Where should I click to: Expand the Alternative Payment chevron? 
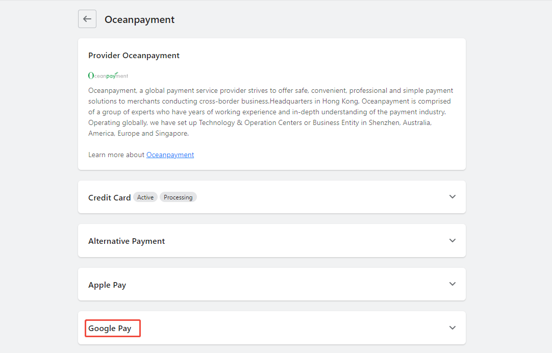tap(453, 241)
